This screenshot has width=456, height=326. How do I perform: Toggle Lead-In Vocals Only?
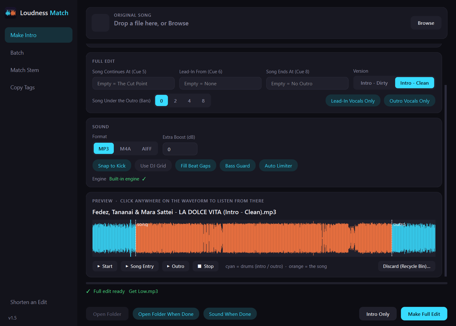pyautogui.click(x=353, y=101)
